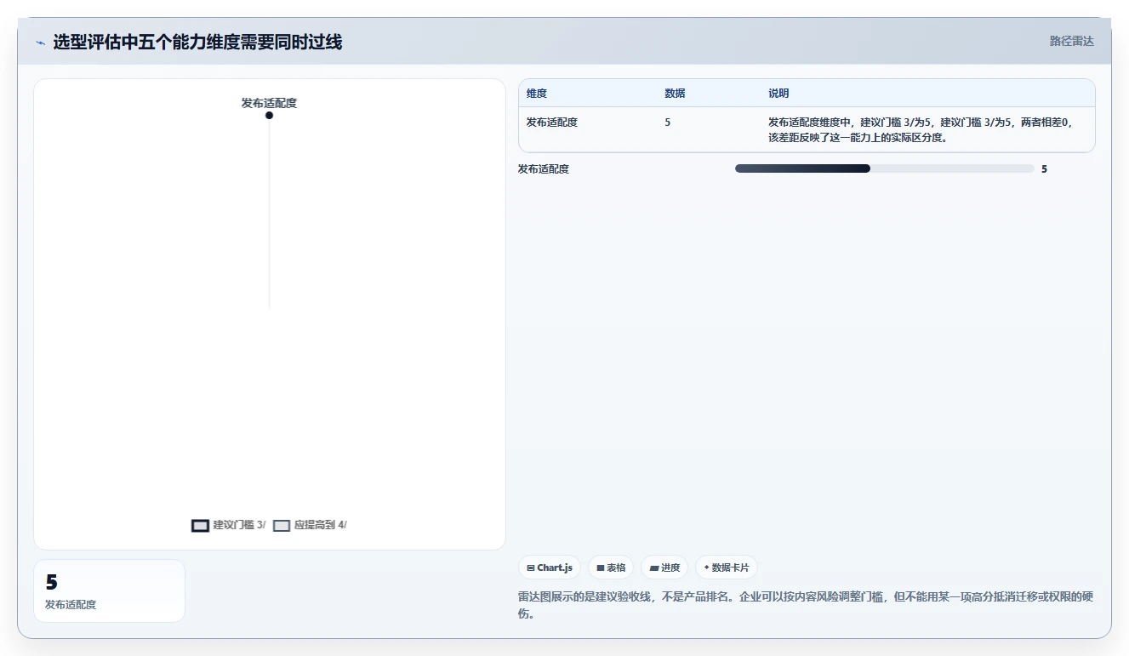Click the 建议门槛 legend color box
The height and width of the screenshot is (656, 1129).
click(x=200, y=525)
